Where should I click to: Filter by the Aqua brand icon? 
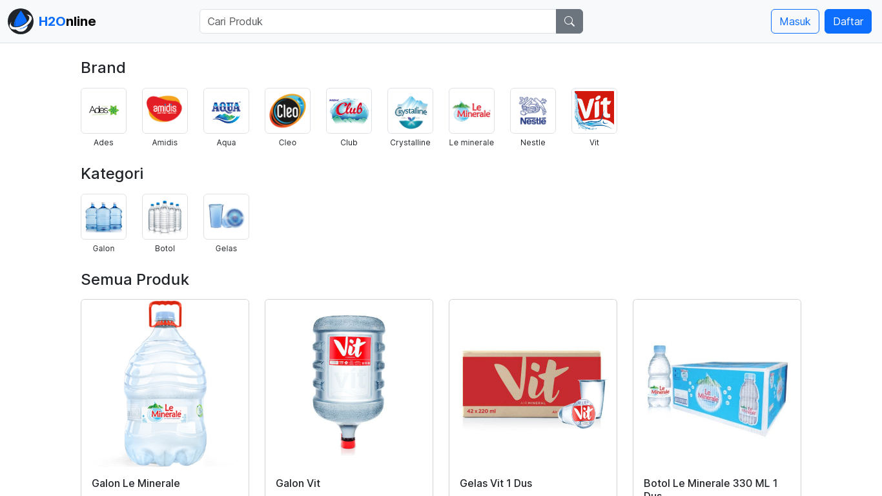pyautogui.click(x=226, y=110)
